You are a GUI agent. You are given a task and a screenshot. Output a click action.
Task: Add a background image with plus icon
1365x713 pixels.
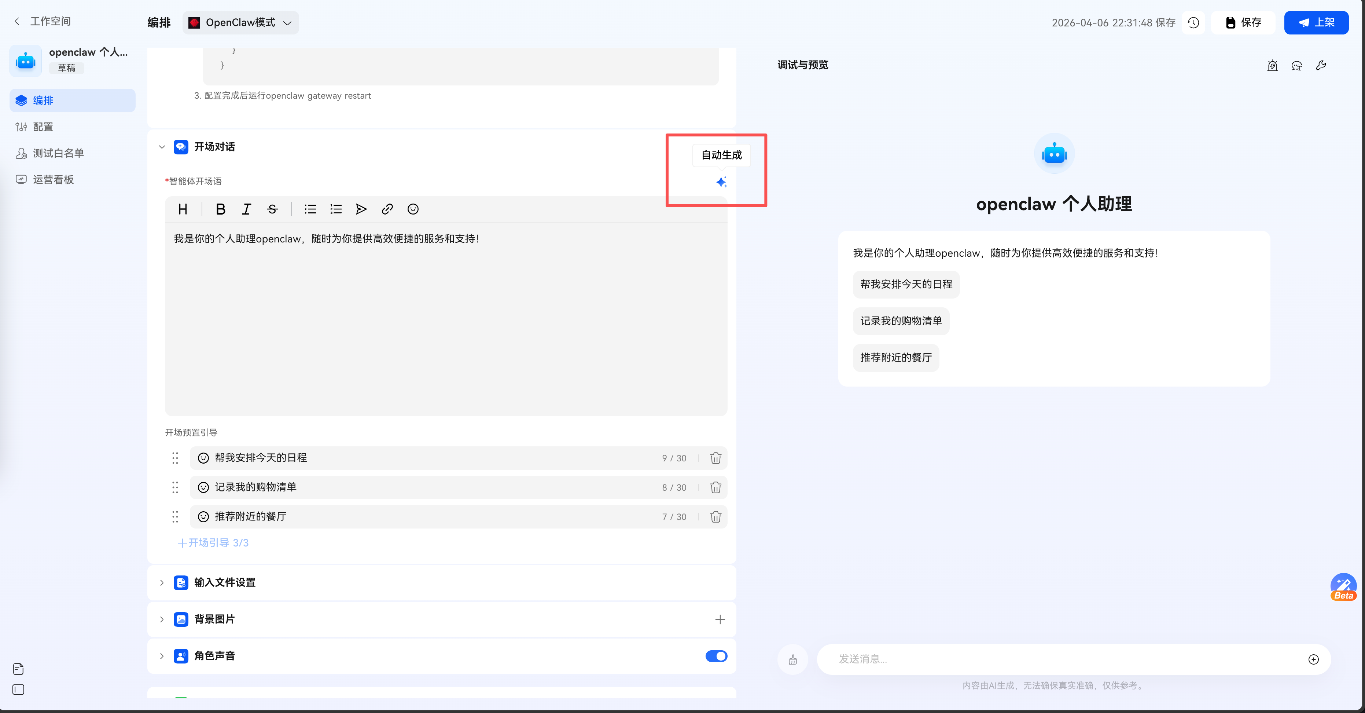tap(720, 619)
